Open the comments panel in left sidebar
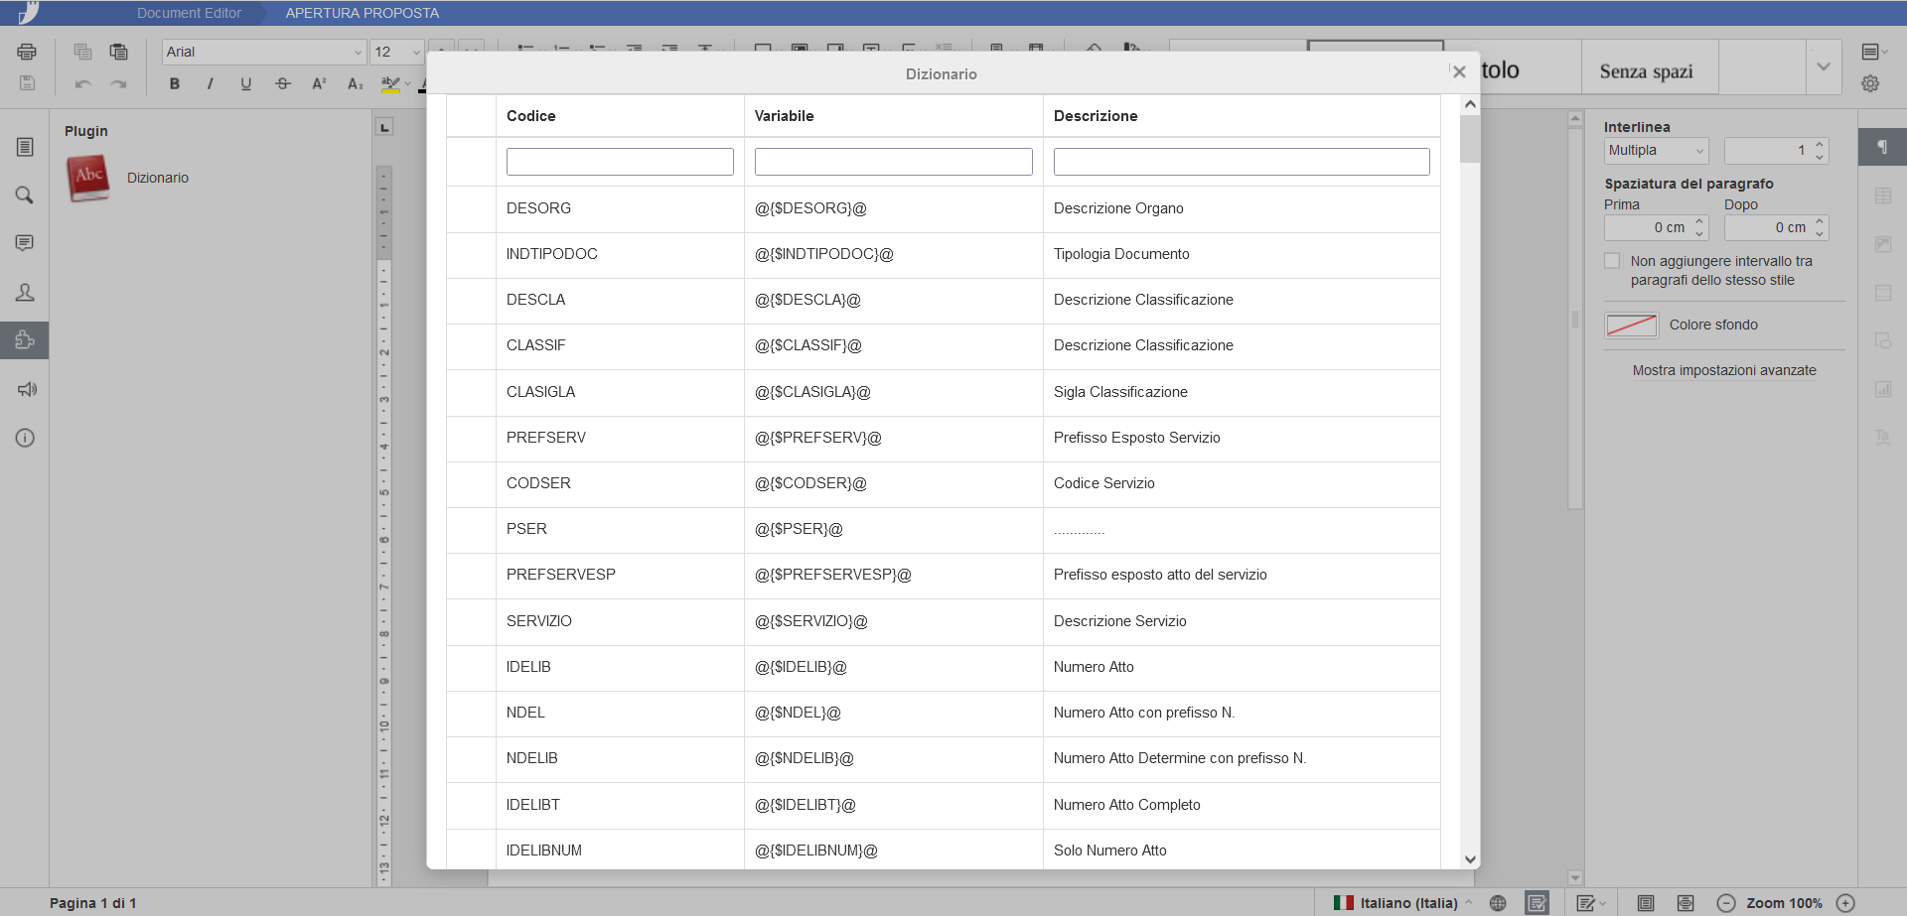Screen dimensions: 1907x916 pos(25,243)
